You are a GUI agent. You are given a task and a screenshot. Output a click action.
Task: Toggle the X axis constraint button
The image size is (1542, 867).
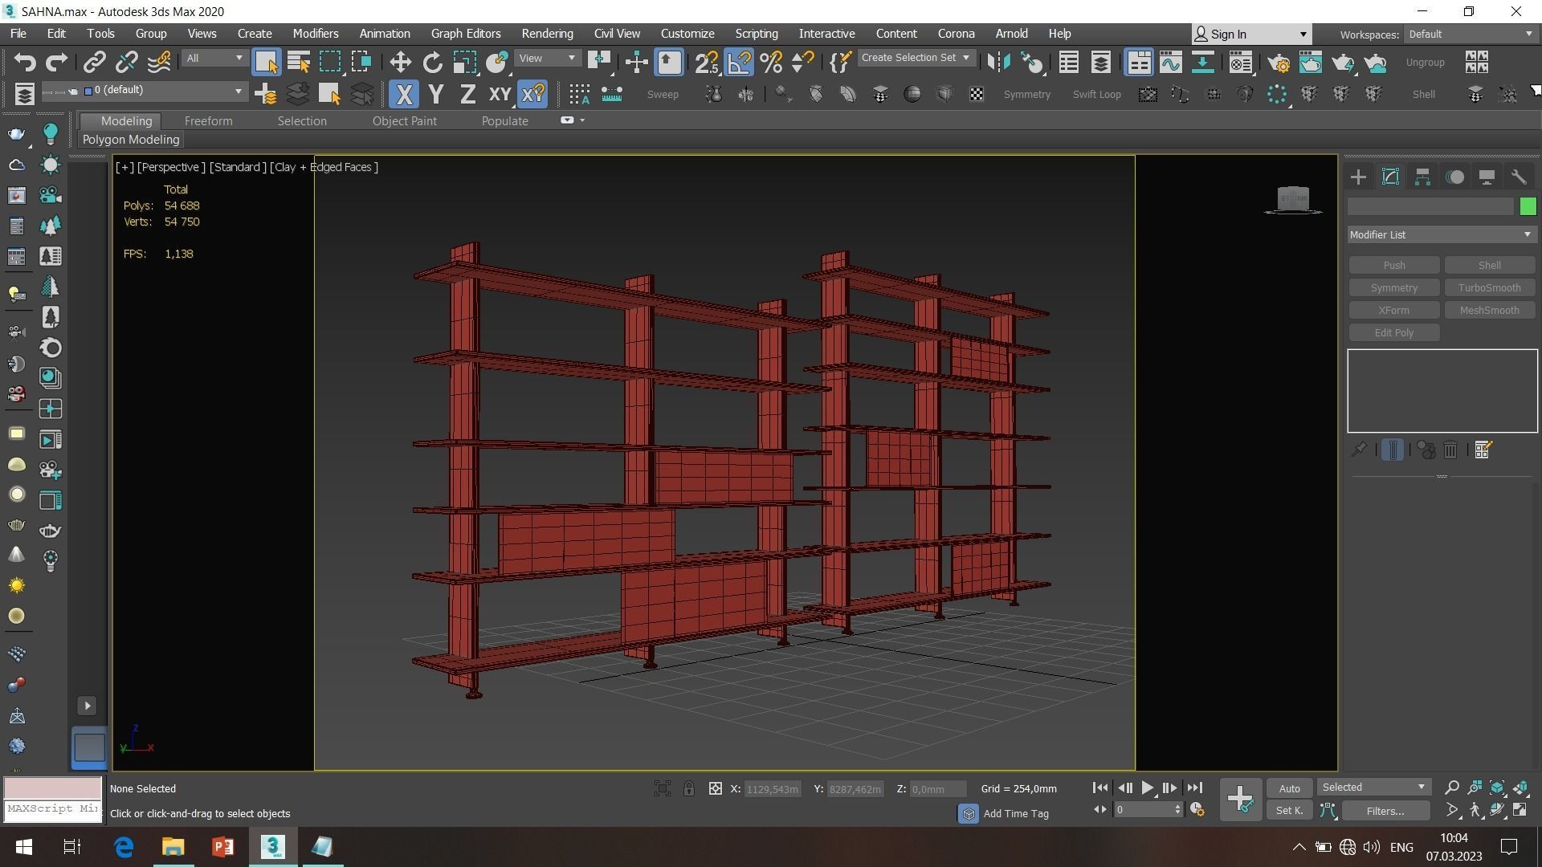tap(404, 94)
